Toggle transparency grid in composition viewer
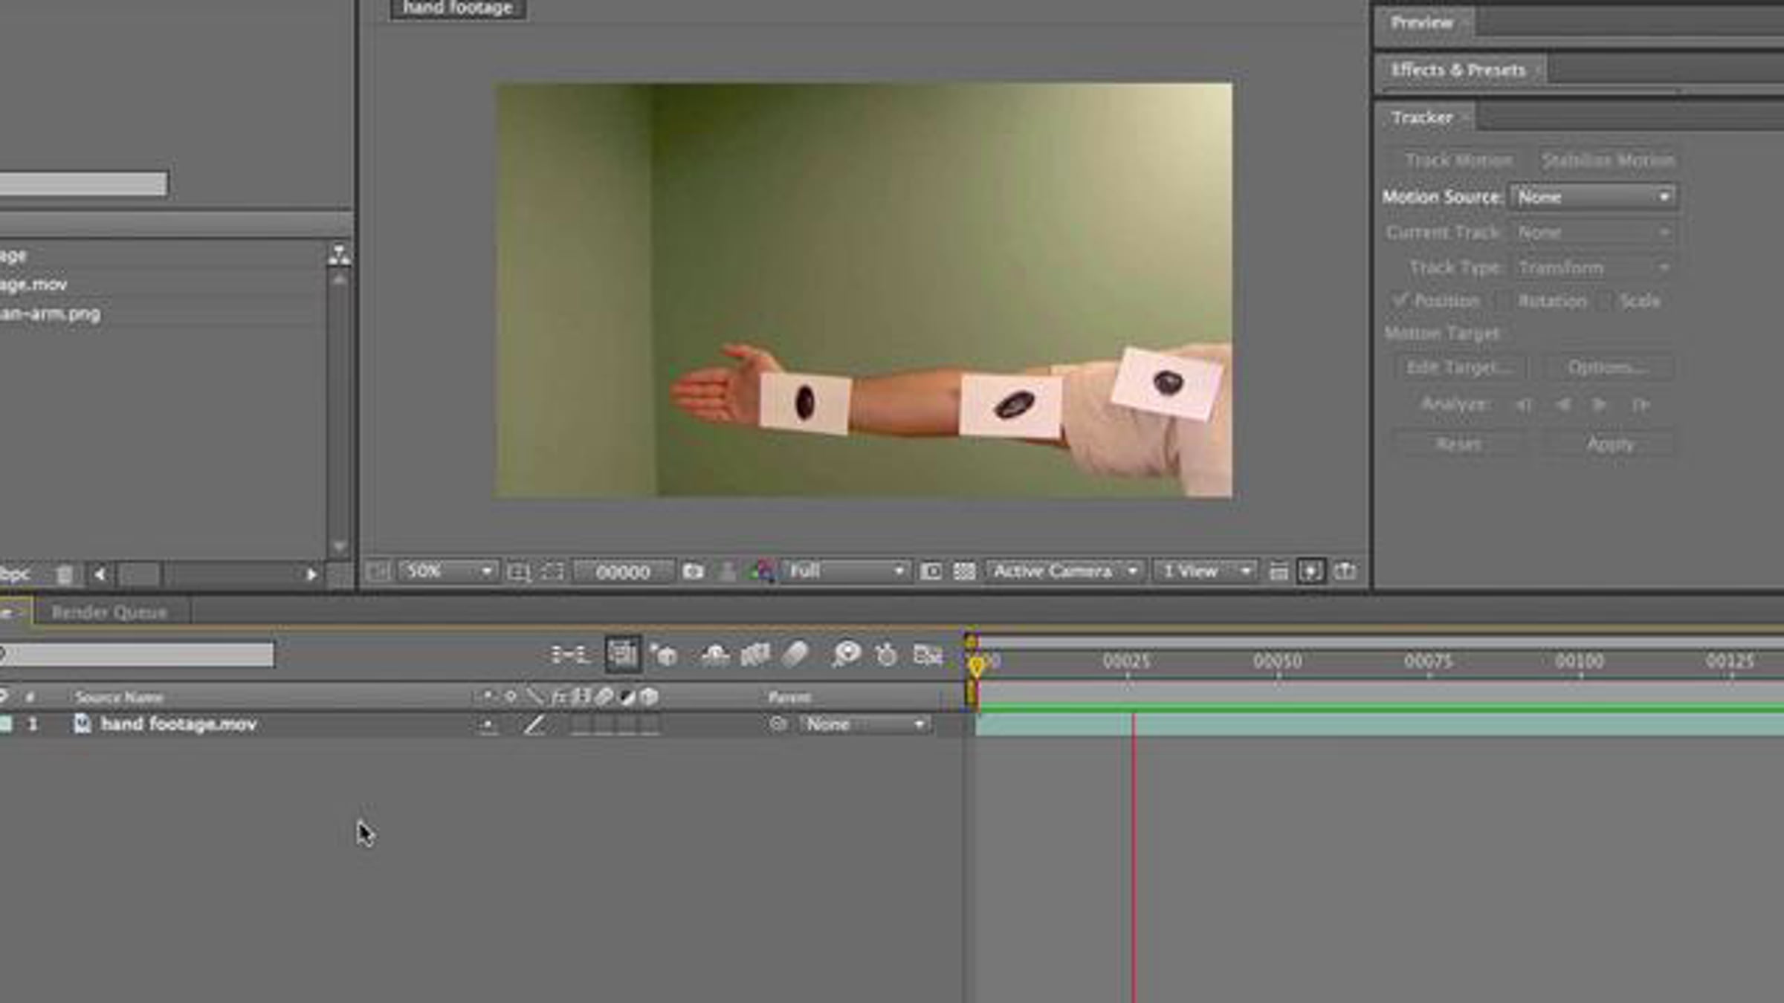This screenshot has height=1003, width=1784. 964,571
